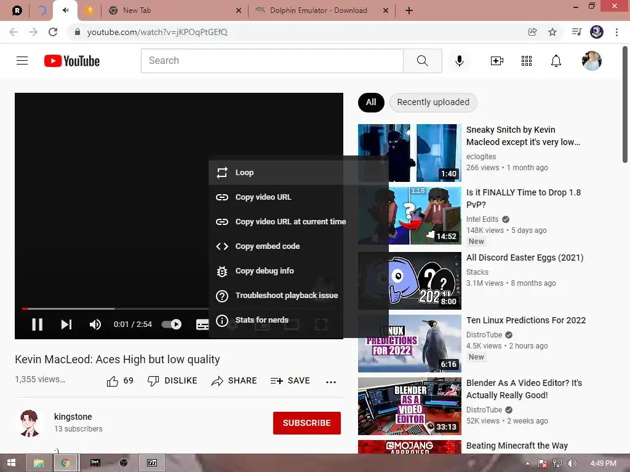
Task: Open 'Is it FINALLY Time to Drop 1.8 PvP?' title
Action: 524,199
